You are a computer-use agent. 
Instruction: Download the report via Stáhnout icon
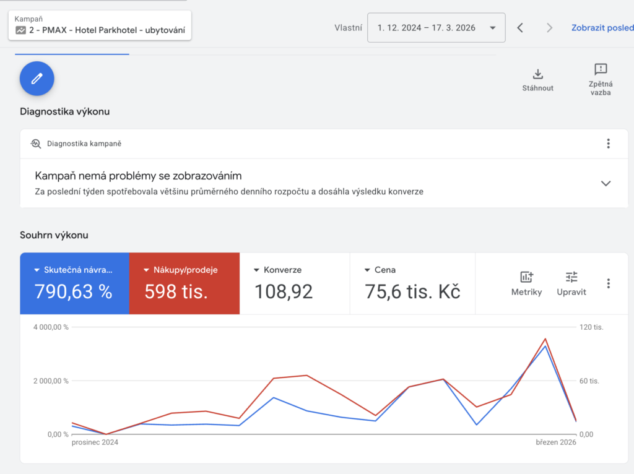(x=537, y=75)
